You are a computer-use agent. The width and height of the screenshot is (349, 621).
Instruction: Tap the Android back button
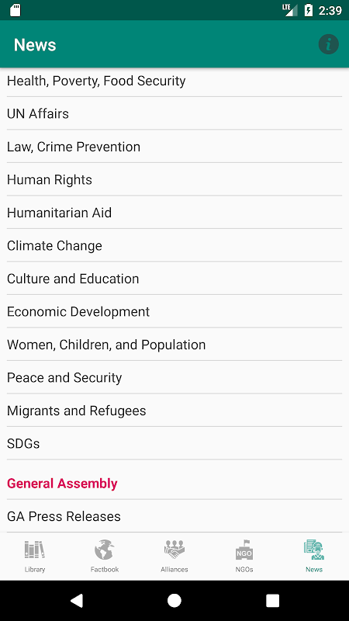(x=76, y=600)
